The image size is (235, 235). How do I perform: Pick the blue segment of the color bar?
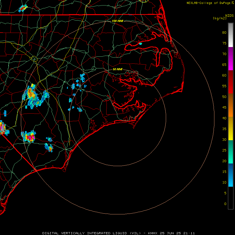[231, 175]
